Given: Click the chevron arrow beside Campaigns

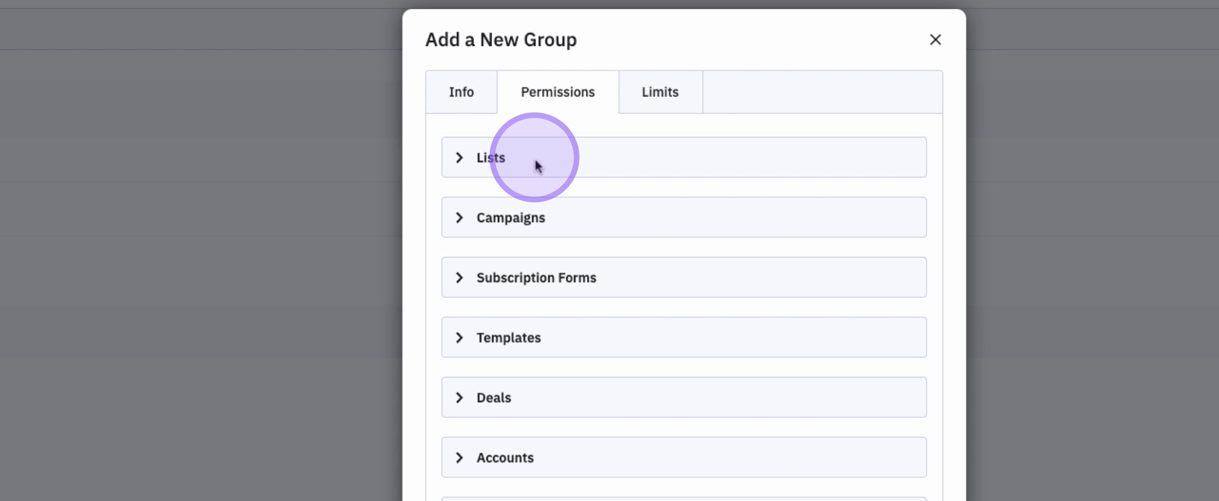Looking at the screenshot, I should 459,218.
